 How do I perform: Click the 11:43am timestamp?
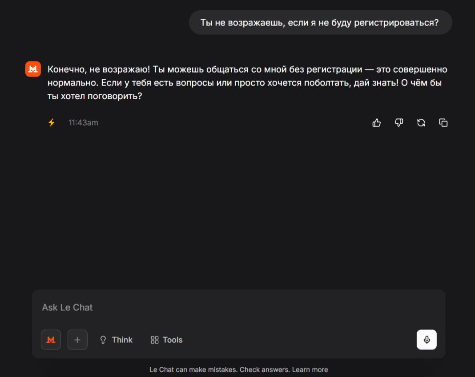click(x=83, y=122)
